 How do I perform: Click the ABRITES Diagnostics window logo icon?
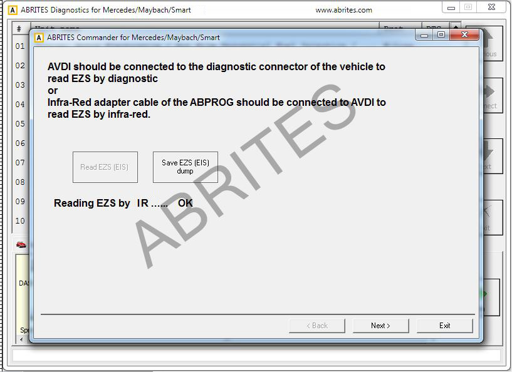tap(13, 10)
